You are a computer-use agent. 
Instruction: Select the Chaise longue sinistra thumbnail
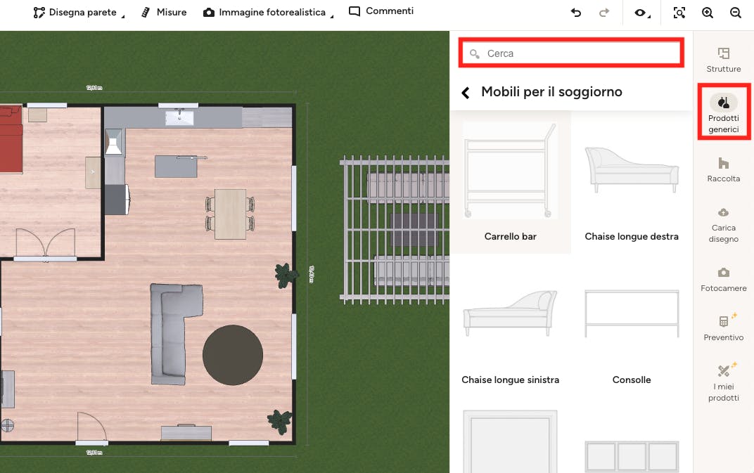point(510,313)
